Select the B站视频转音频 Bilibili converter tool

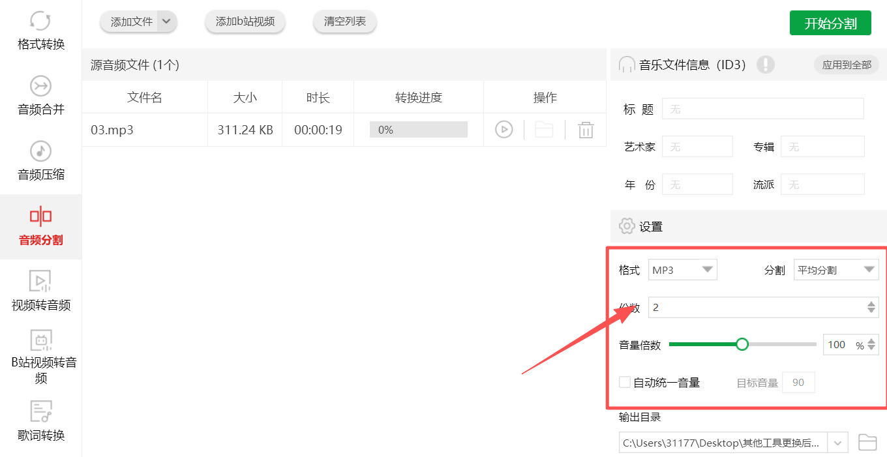40,355
